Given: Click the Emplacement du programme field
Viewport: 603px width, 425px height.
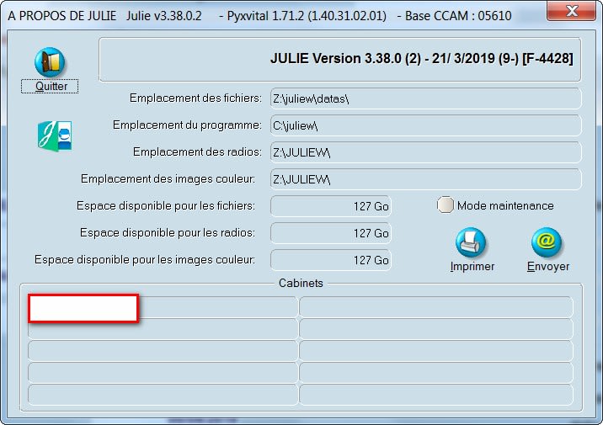Looking at the screenshot, I should point(425,125).
